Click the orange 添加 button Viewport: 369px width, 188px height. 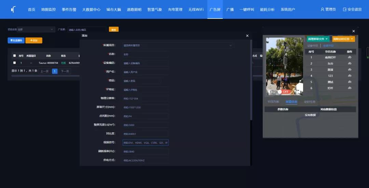click(x=34, y=40)
